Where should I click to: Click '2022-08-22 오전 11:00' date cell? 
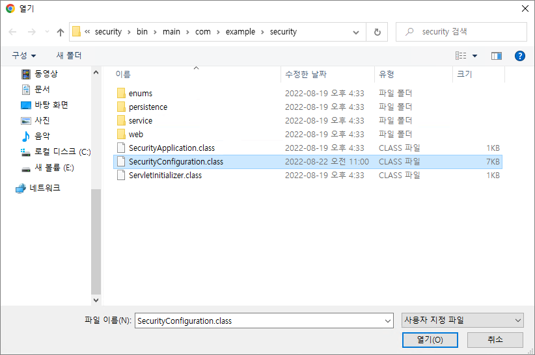click(x=327, y=161)
